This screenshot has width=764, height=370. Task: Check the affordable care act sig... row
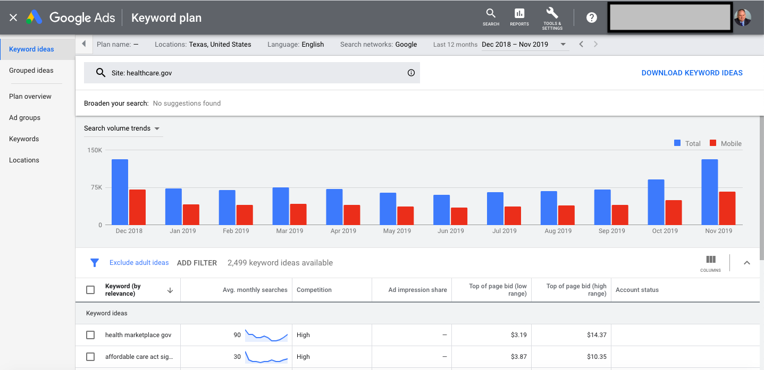(90, 357)
